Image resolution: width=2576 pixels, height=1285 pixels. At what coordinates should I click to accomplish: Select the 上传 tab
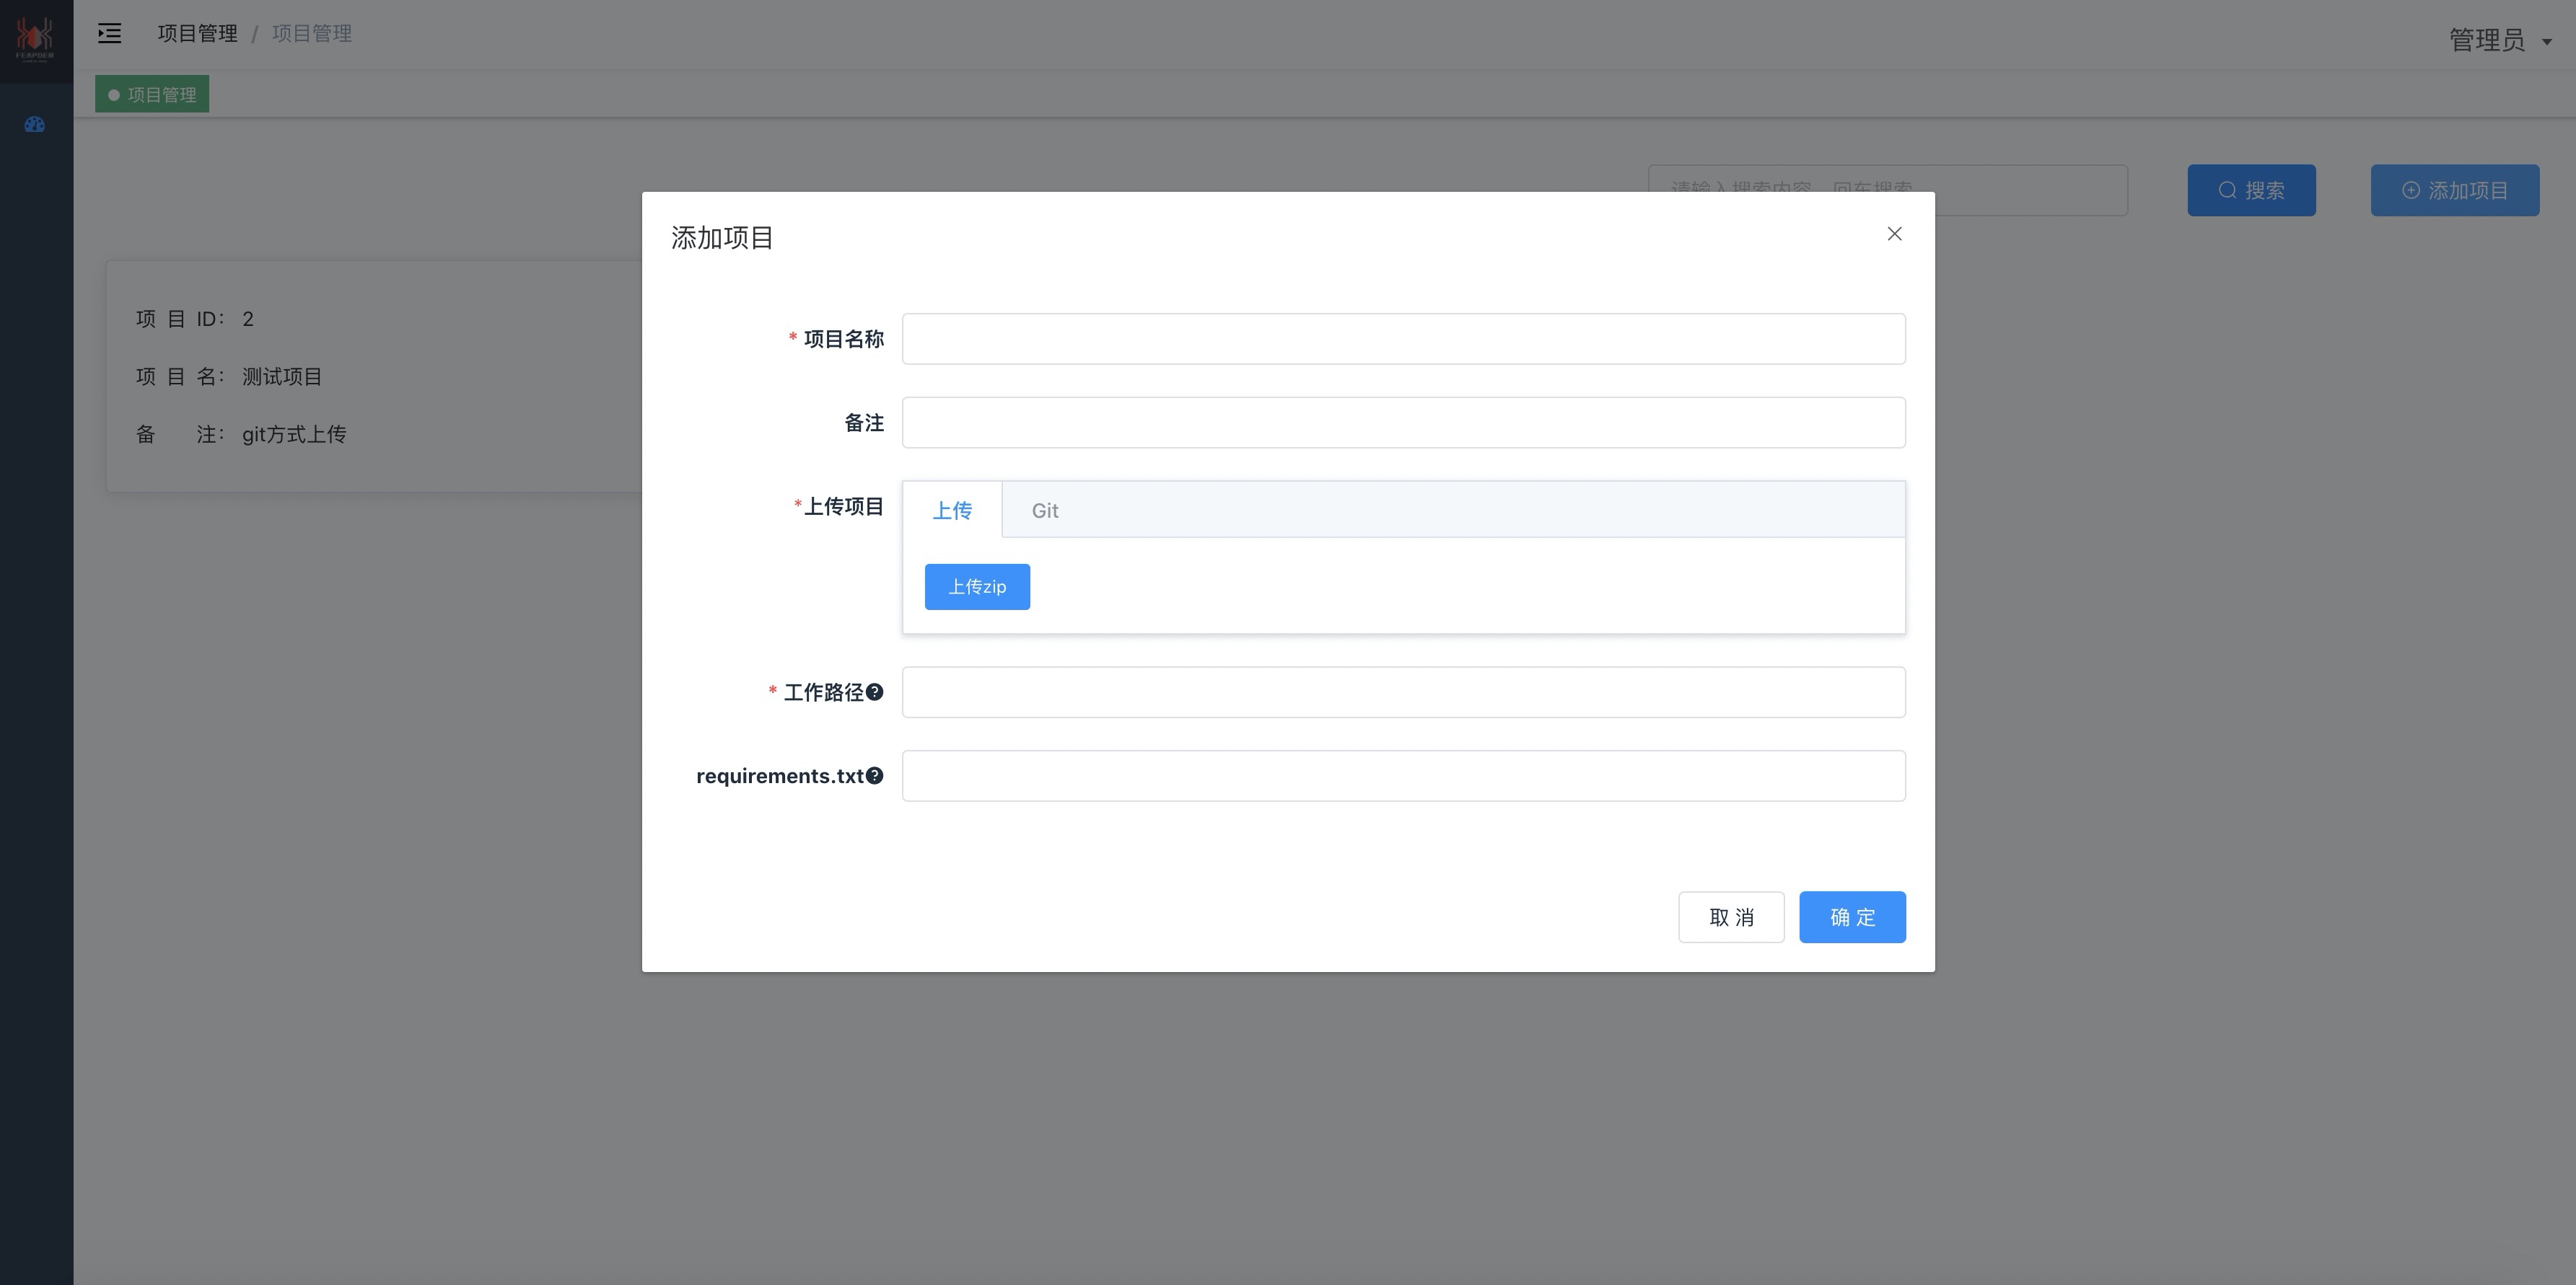tap(952, 511)
